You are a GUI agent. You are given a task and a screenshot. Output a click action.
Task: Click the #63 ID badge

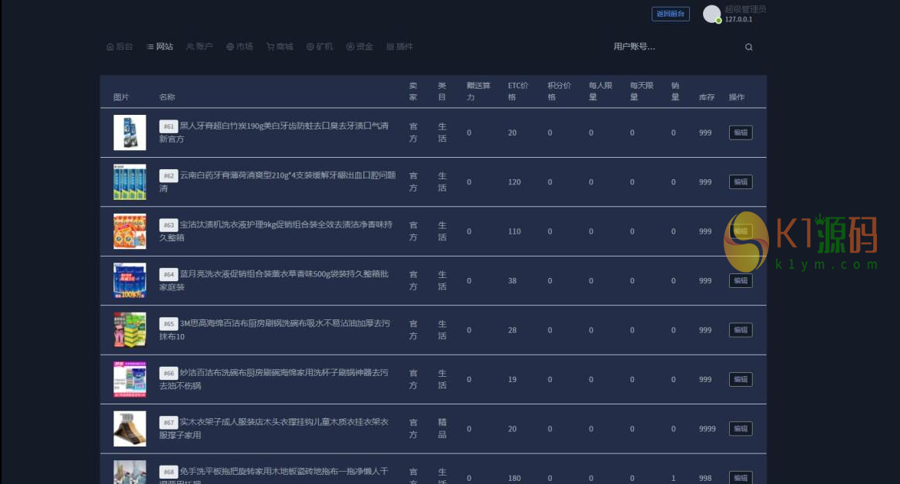click(x=168, y=225)
